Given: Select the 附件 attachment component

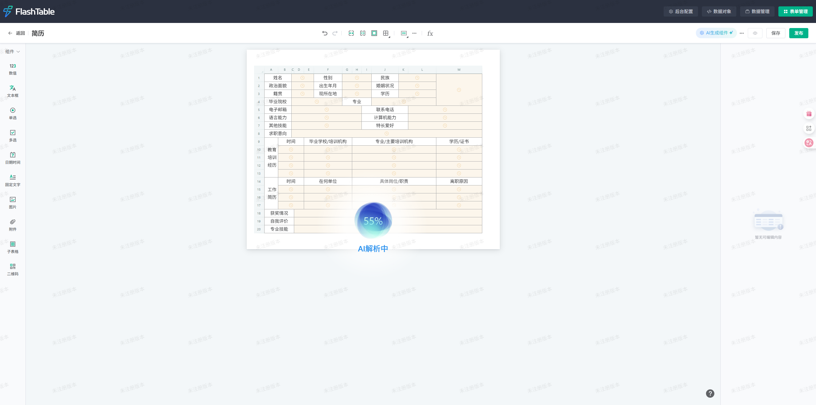Looking at the screenshot, I should [x=13, y=225].
